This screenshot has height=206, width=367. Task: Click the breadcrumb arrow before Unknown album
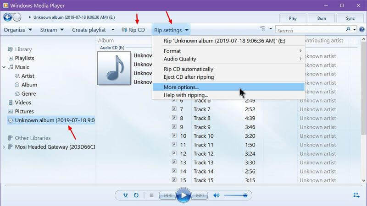click(30, 17)
